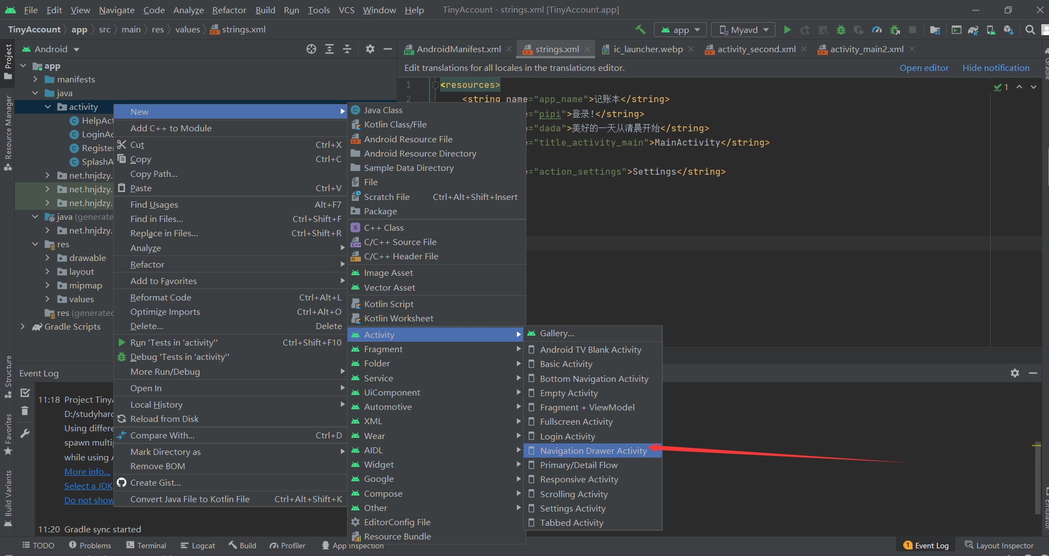Choose Empty Activity from submenu
Screen dimensions: 1049x556
592,393
